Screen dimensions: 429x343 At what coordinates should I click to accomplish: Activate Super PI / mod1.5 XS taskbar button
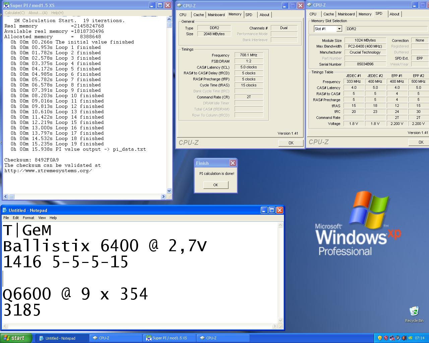pyautogui.click(x=169, y=338)
